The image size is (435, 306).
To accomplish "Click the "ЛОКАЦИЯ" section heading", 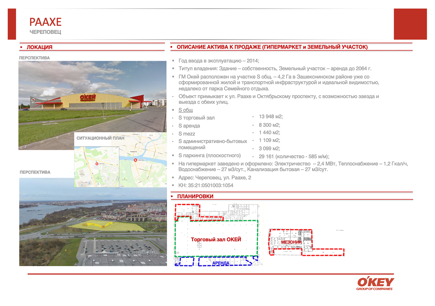I will [x=40, y=47].
